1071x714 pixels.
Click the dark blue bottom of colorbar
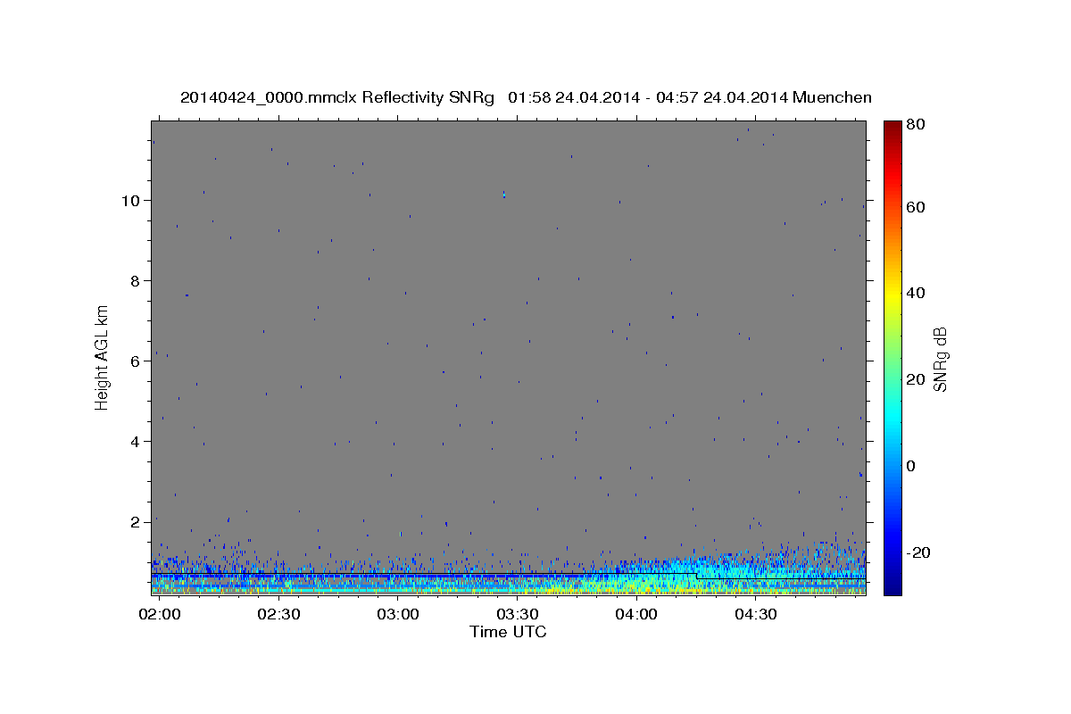pos(892,587)
